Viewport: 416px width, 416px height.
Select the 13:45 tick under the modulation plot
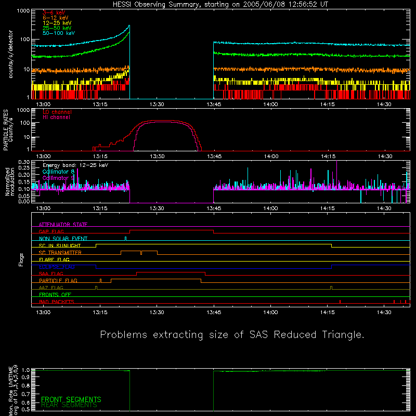click(x=214, y=209)
